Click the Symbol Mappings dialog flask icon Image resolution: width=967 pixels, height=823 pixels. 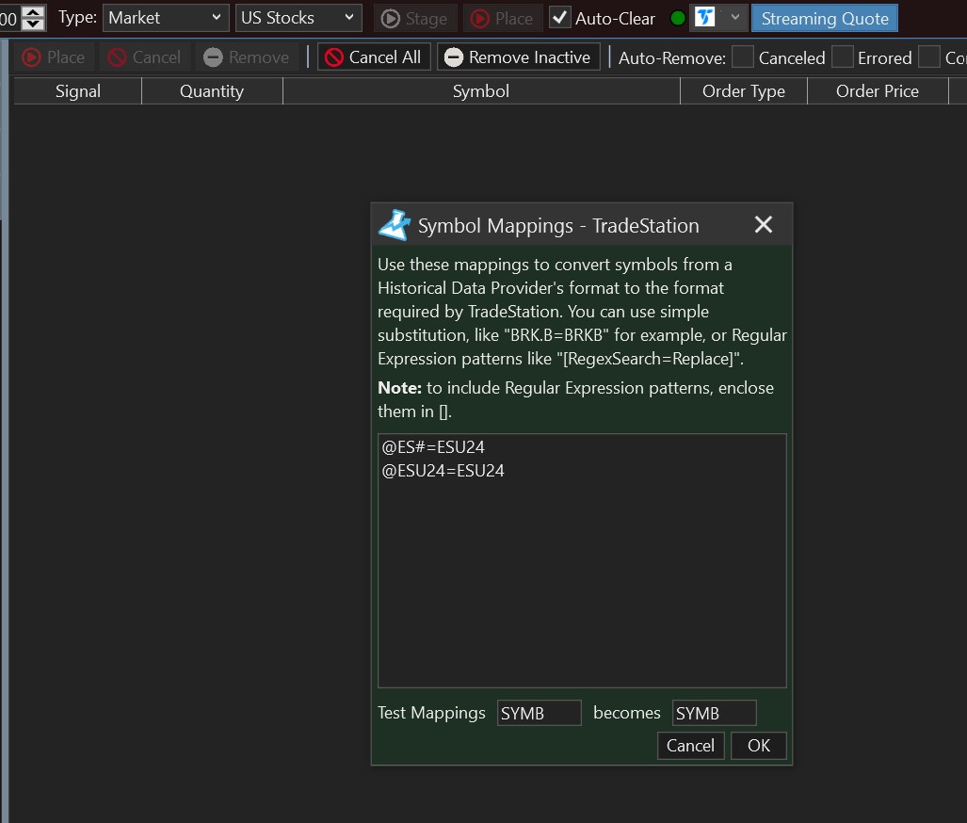click(395, 225)
